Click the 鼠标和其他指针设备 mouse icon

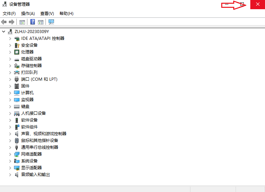16,141
